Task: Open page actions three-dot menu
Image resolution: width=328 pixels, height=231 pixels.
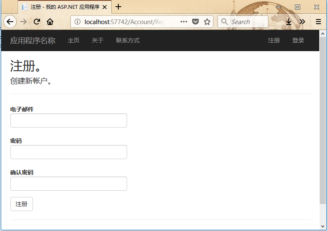Action: point(184,22)
